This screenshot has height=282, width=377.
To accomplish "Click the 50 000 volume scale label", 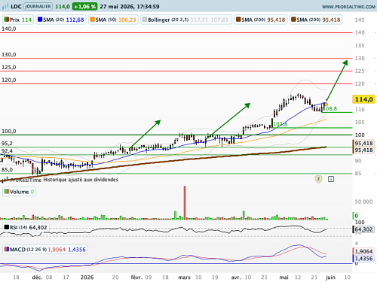I will pyautogui.click(x=363, y=202).
